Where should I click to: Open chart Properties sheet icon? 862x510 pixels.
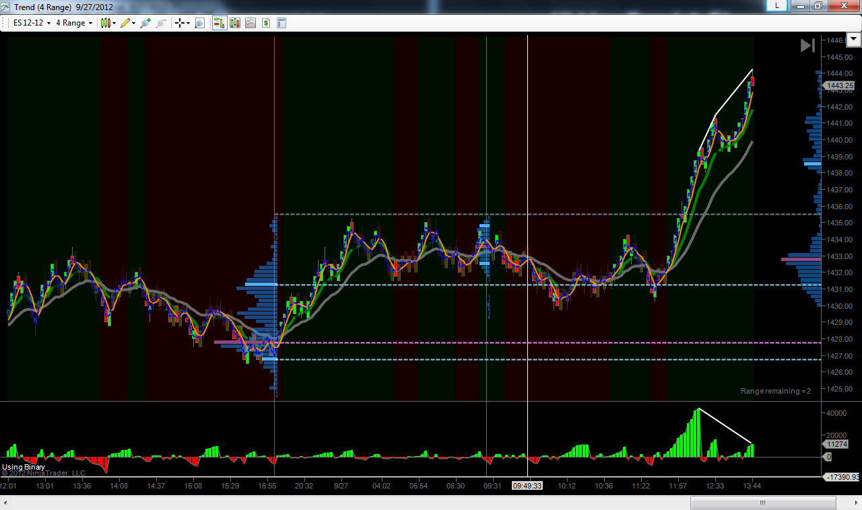[x=281, y=23]
